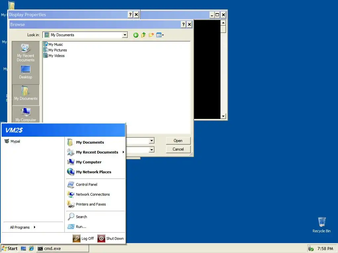Expand My Recent Documents submenu in Start menu

pos(95,152)
